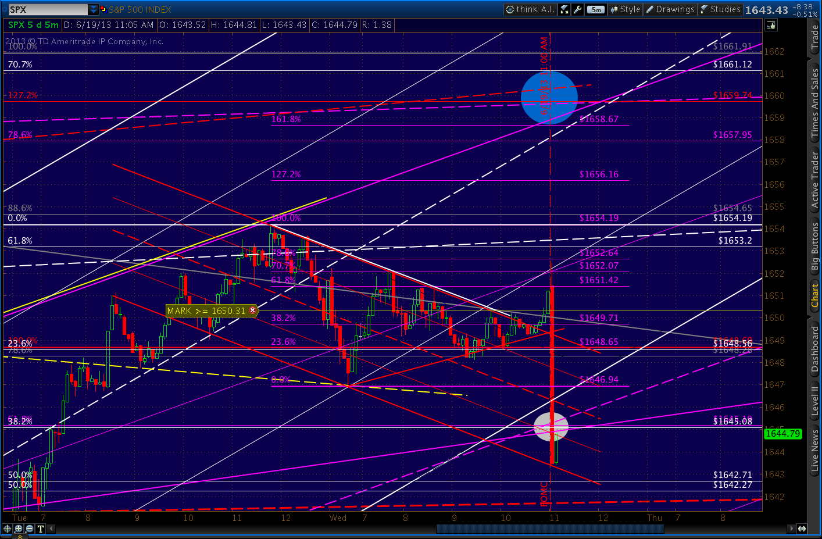This screenshot has width=822, height=539.
Task: Open chart settings wrench icon
Action: point(577,9)
